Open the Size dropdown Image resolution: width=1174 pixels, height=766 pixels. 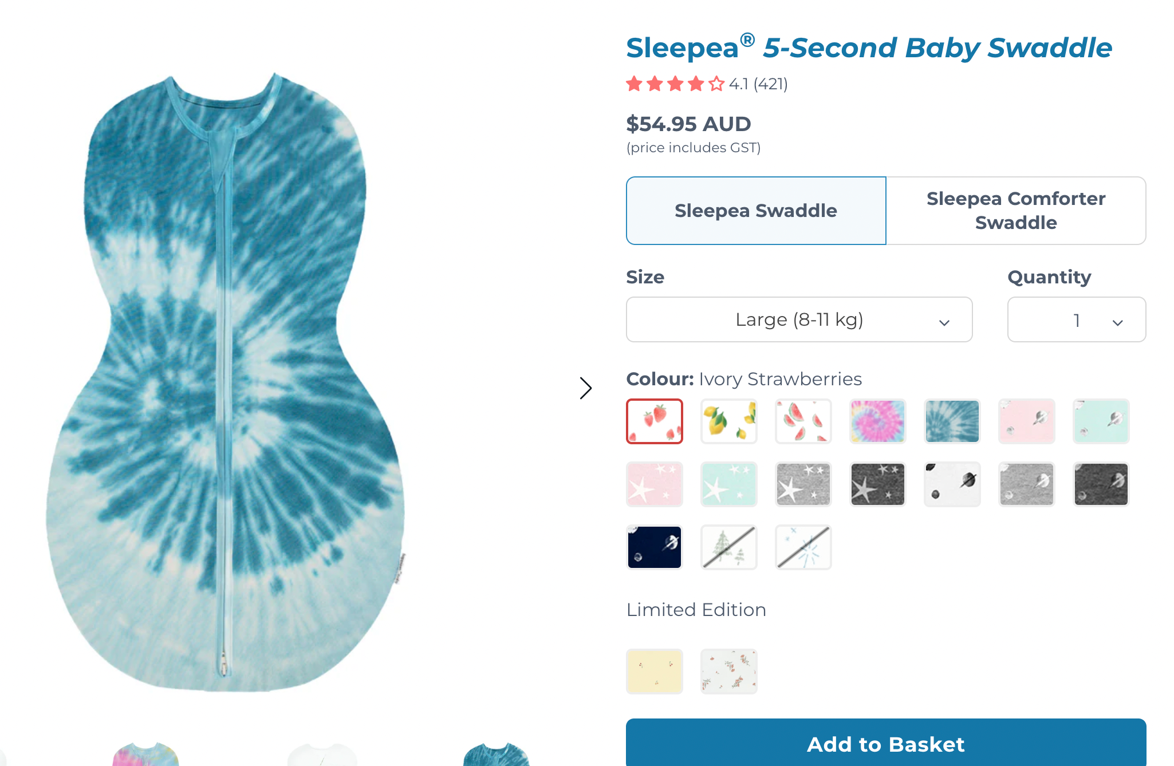(x=799, y=319)
